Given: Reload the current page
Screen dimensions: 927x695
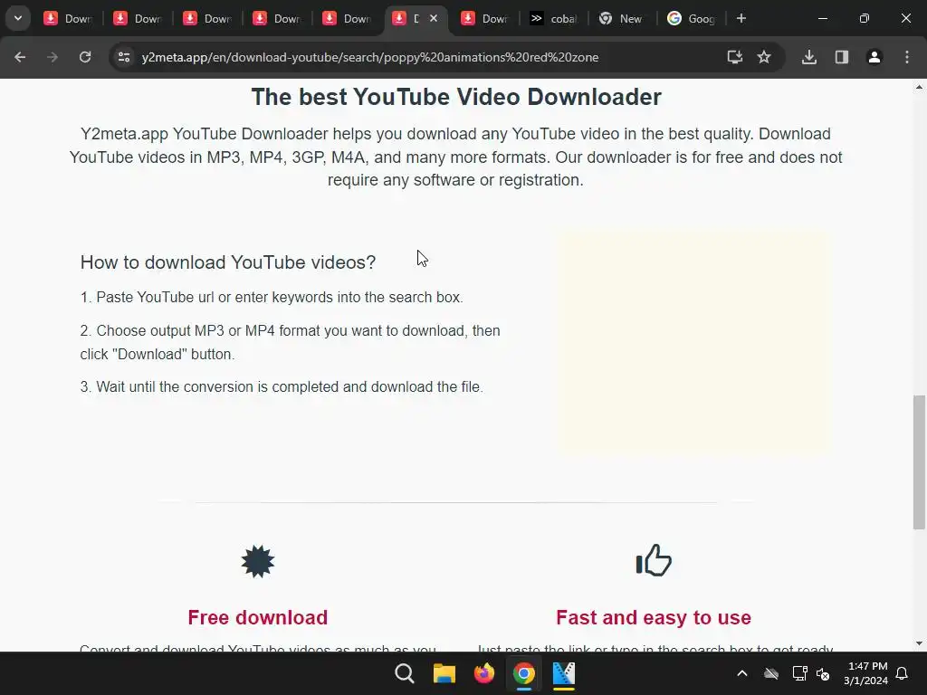Looking at the screenshot, I should click(x=85, y=57).
